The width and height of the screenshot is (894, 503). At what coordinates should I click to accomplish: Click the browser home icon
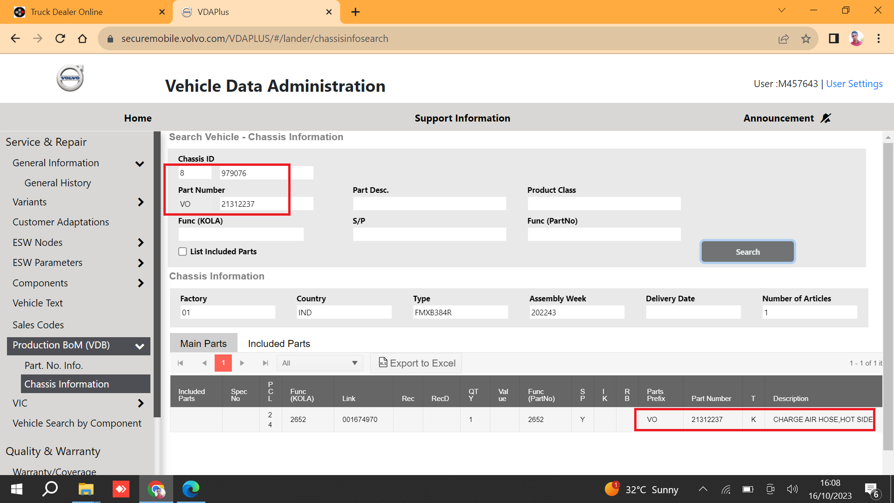click(x=82, y=39)
